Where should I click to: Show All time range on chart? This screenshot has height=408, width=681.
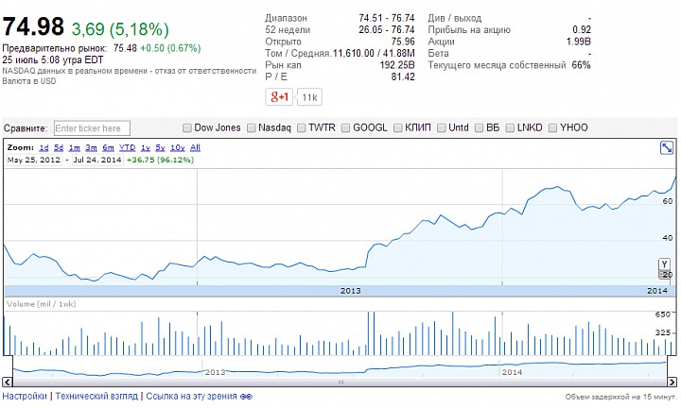pos(195,148)
